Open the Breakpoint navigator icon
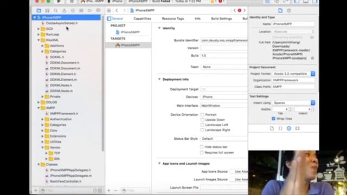 [89, 10]
